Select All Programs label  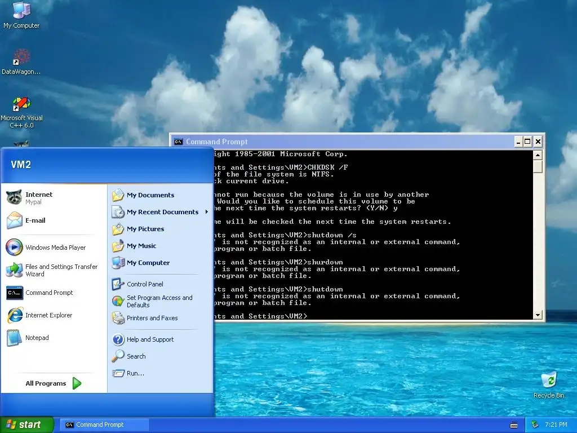tap(46, 383)
